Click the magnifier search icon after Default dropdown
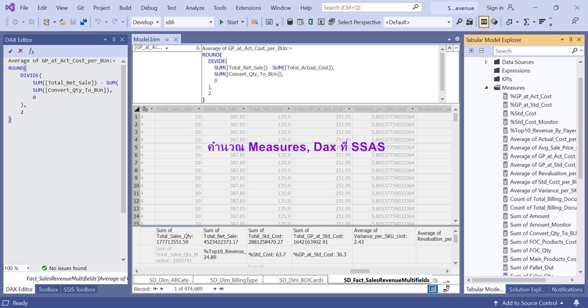This screenshot has width=588, height=308. point(459,22)
